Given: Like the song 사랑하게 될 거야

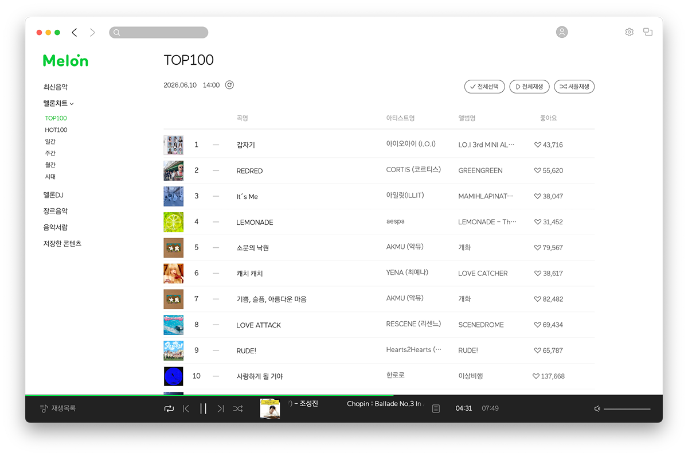Looking at the screenshot, I should (536, 376).
